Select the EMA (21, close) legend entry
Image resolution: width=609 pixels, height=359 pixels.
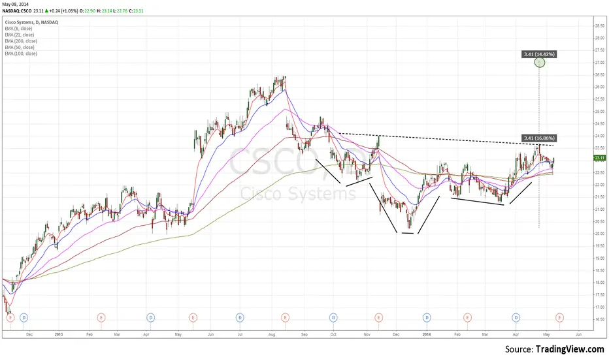coord(20,35)
